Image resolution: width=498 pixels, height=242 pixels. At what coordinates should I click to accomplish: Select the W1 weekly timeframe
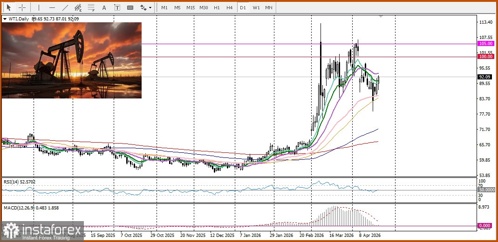[256, 8]
